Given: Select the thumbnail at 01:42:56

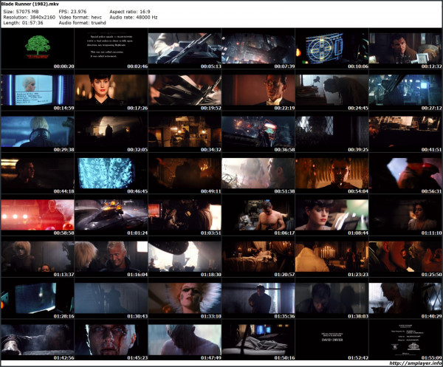Looking at the screenshot, I should 38,340.
